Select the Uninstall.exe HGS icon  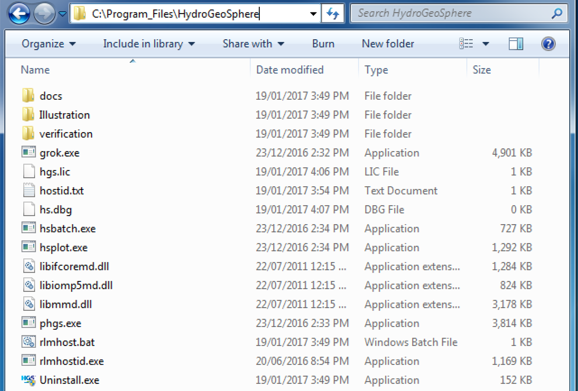tap(28, 380)
